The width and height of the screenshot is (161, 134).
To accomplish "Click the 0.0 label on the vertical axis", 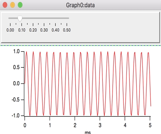I will (x=16, y=83).
